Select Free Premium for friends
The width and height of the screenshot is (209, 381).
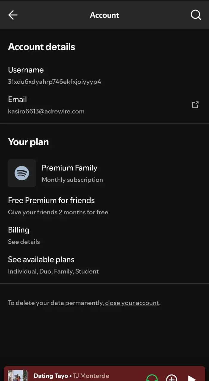(x=104, y=206)
